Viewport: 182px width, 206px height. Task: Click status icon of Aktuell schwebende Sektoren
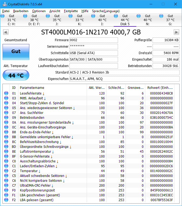tap(6, 176)
